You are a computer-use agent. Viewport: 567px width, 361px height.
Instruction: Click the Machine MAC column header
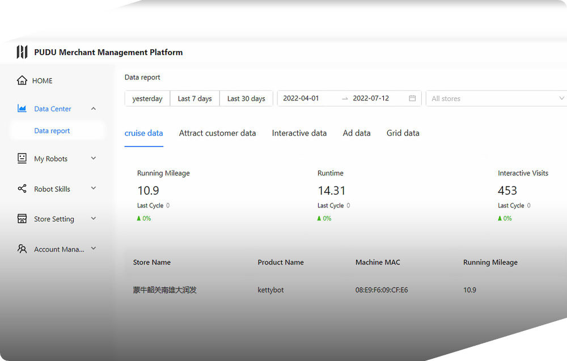(378, 262)
